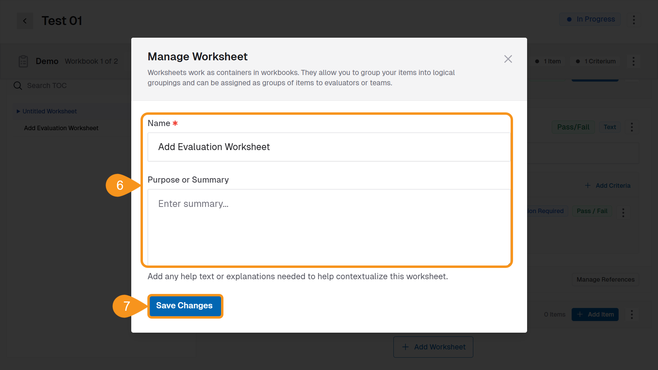This screenshot has height=370, width=658.
Task: Open the three-dot menu next to Add Item
Action: [632, 314]
